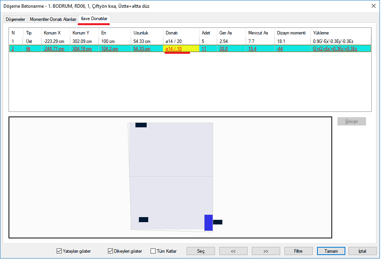Click the dark rebar marker at slab top
The height and width of the screenshot is (262, 383).
[141, 125]
